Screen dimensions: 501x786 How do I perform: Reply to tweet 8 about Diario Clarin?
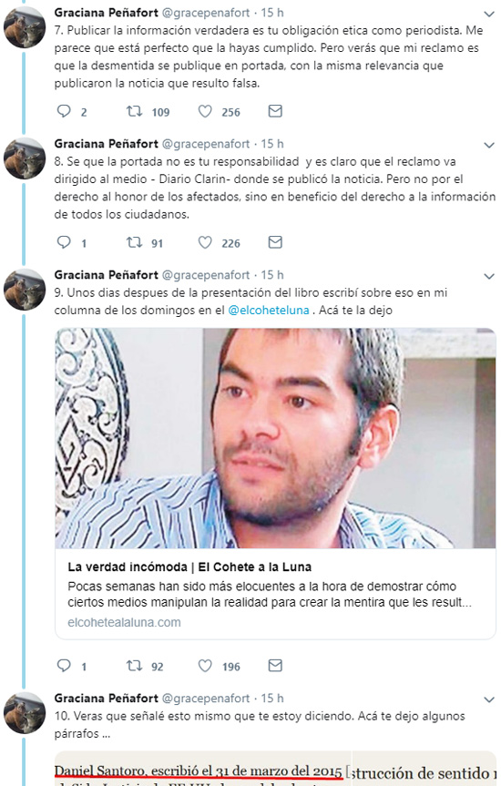click(64, 242)
